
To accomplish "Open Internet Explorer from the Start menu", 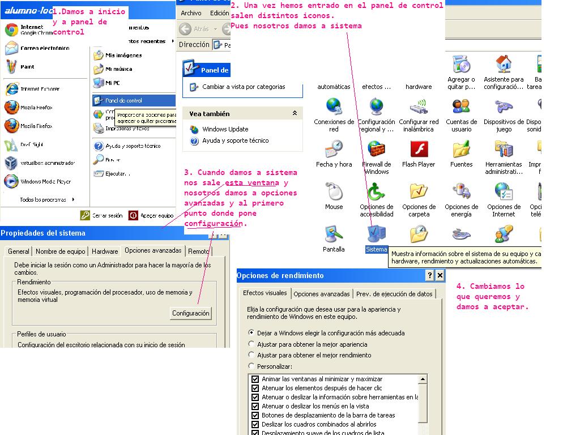I will pyautogui.click(x=32, y=89).
